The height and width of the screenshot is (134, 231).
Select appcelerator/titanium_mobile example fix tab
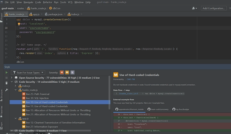[129, 109]
